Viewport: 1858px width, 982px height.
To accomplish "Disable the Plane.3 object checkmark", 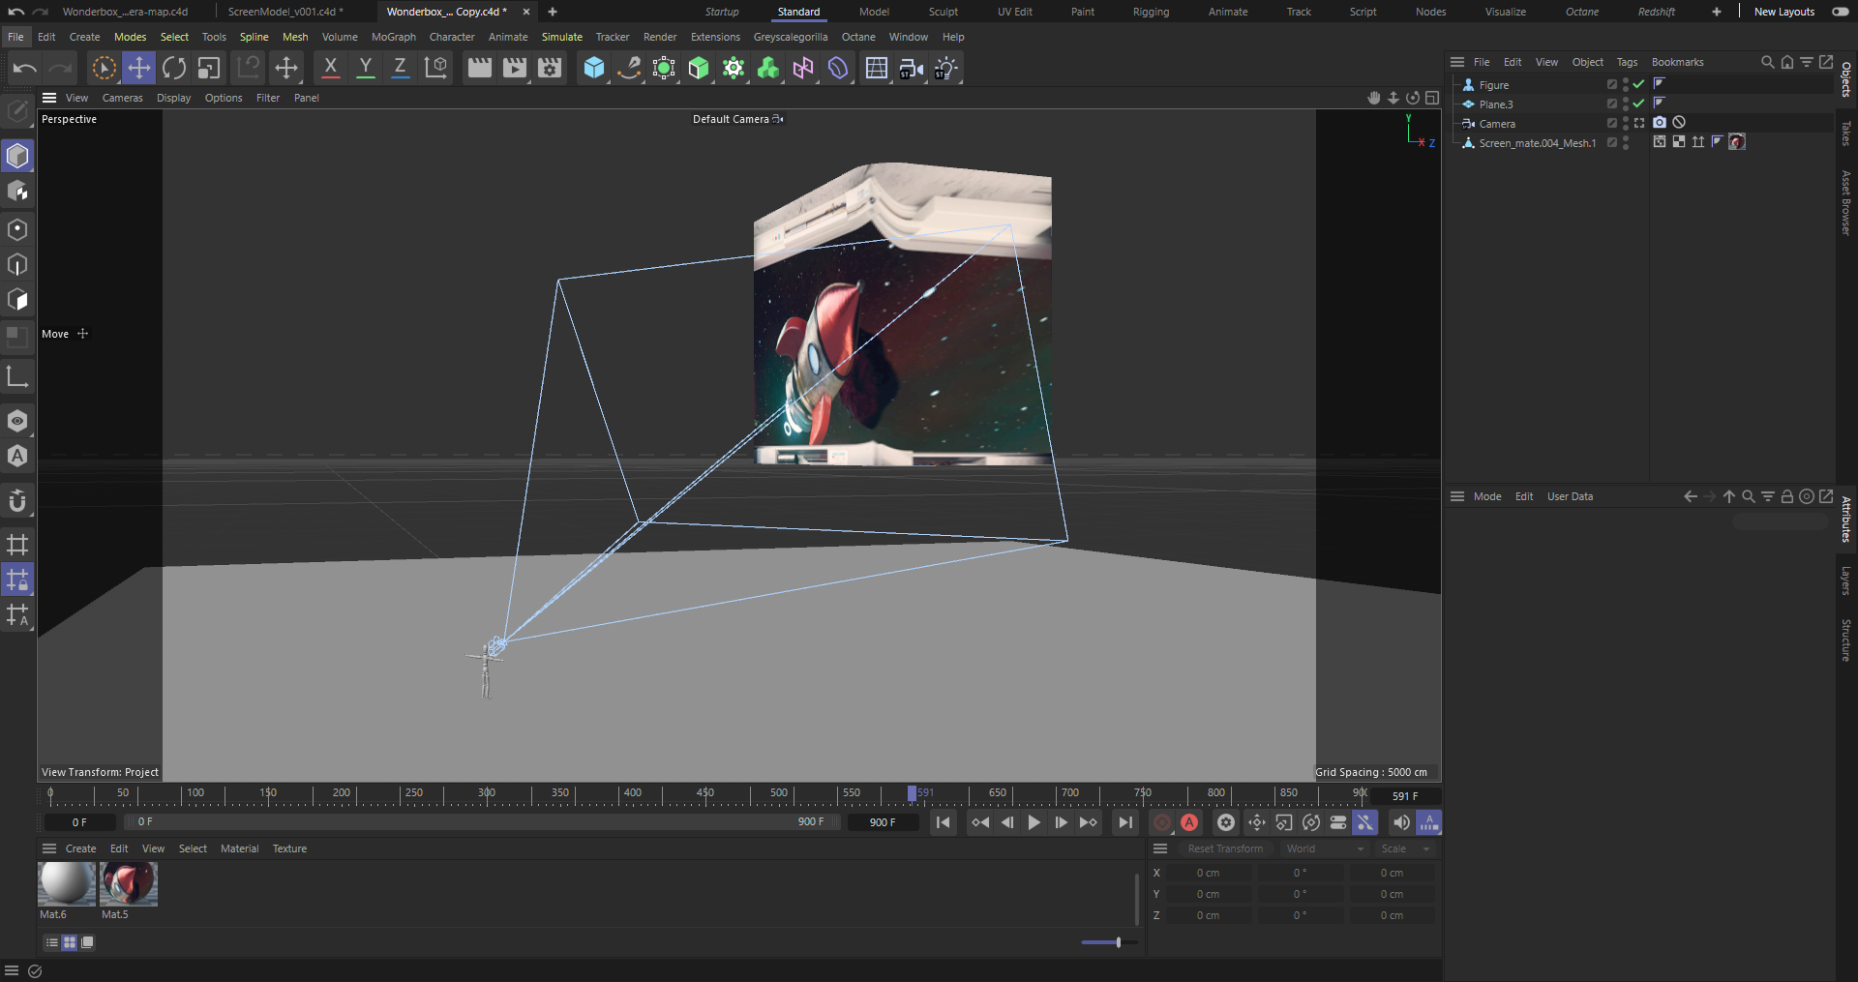I will coord(1638,104).
